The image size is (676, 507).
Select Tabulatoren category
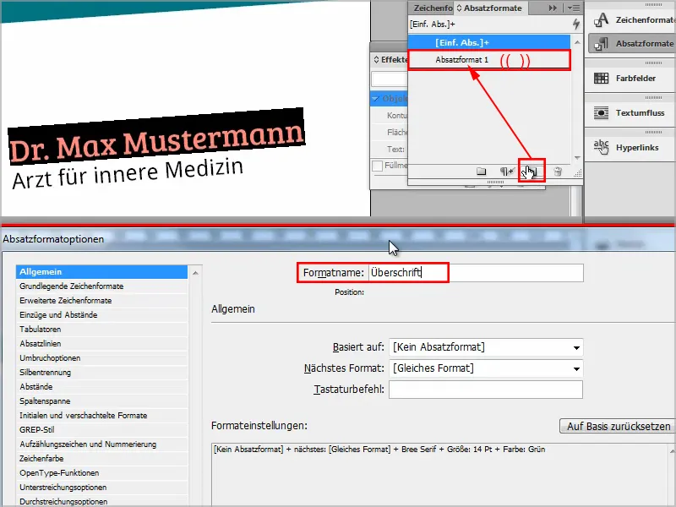tap(101, 330)
